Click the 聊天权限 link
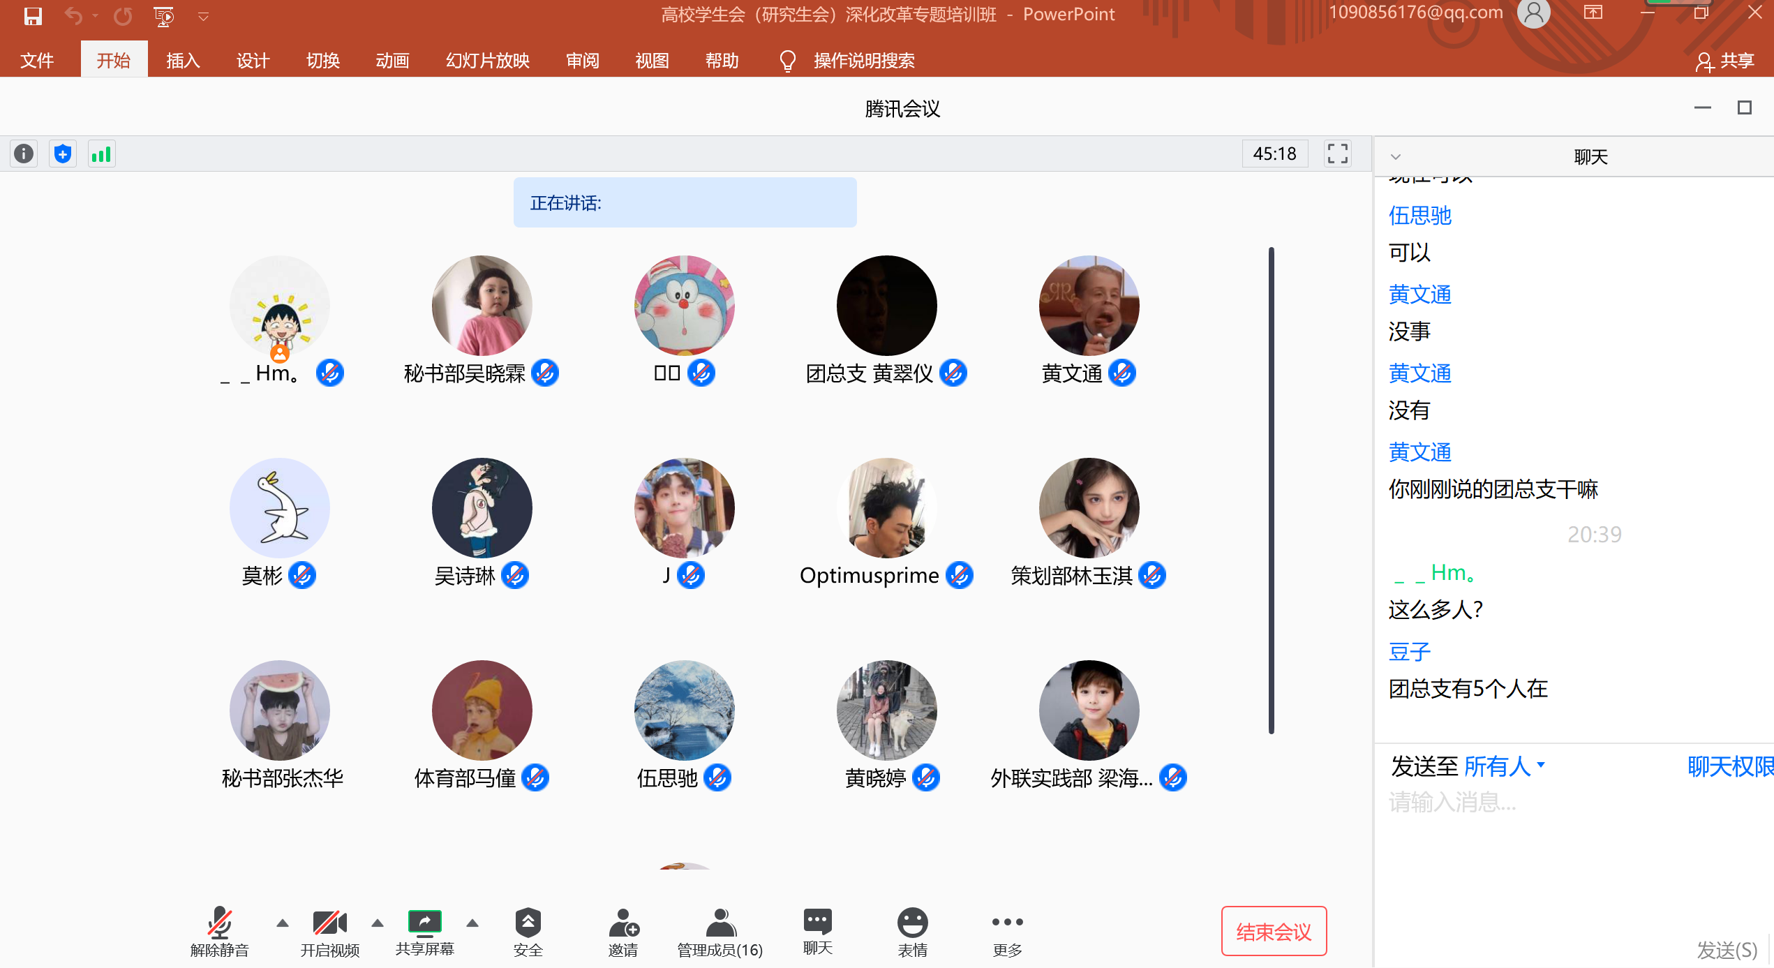 [x=1730, y=766]
